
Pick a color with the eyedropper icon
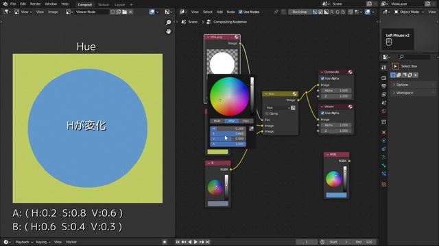pyautogui.click(x=251, y=128)
